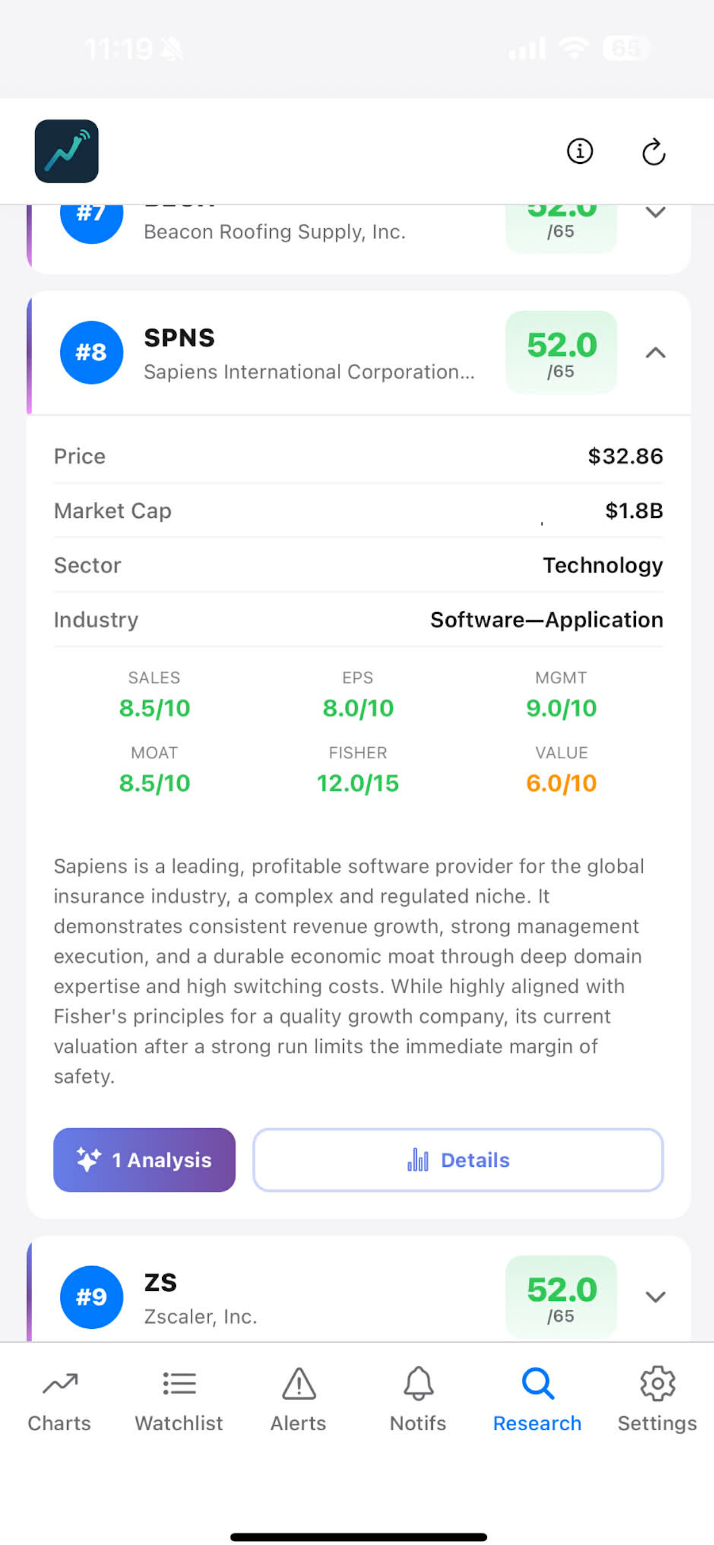This screenshot has height=1545, width=714.
Task: Tap SPNS 52.0/65 score badge
Action: pyautogui.click(x=561, y=353)
